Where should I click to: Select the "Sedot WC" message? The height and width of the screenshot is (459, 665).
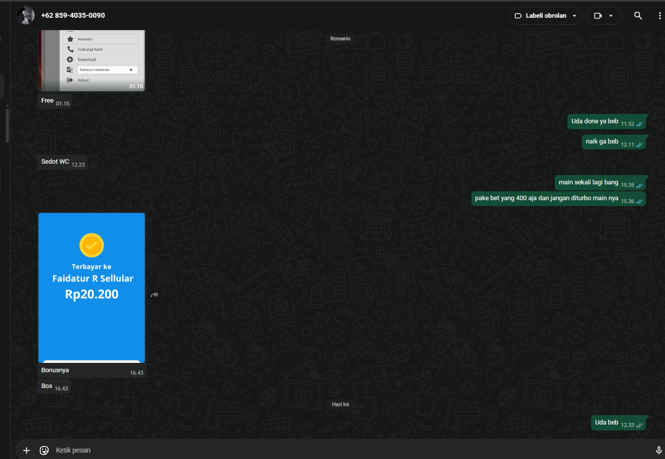[63, 162]
